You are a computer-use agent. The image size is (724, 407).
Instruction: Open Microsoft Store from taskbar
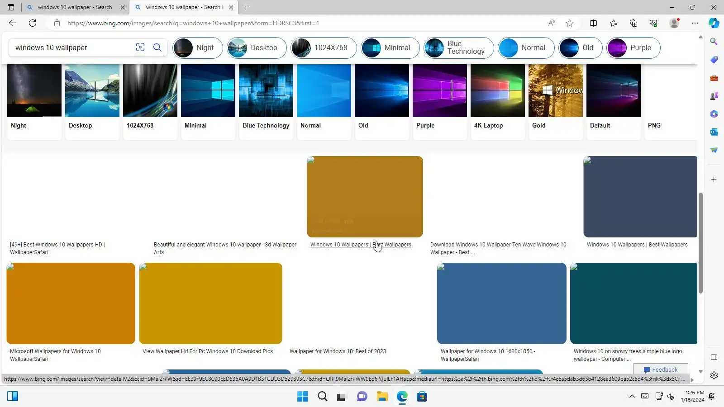tap(422, 397)
